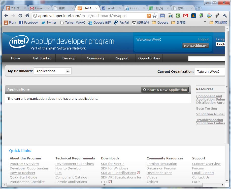This screenshot has height=189, width=231.
Task: Open the Development Guidelines link
Action: click(x=74, y=164)
